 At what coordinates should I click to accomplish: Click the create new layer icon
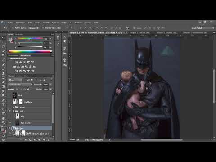(44, 140)
